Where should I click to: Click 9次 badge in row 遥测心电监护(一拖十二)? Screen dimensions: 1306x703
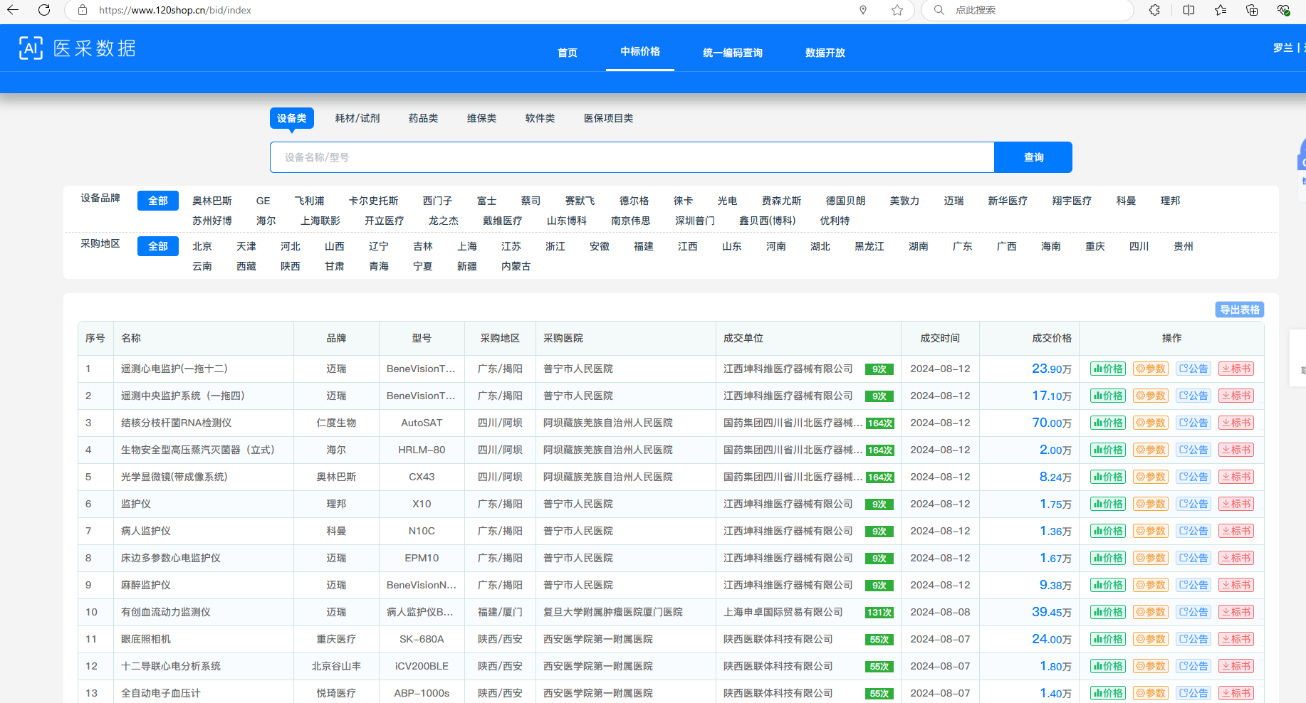[879, 369]
